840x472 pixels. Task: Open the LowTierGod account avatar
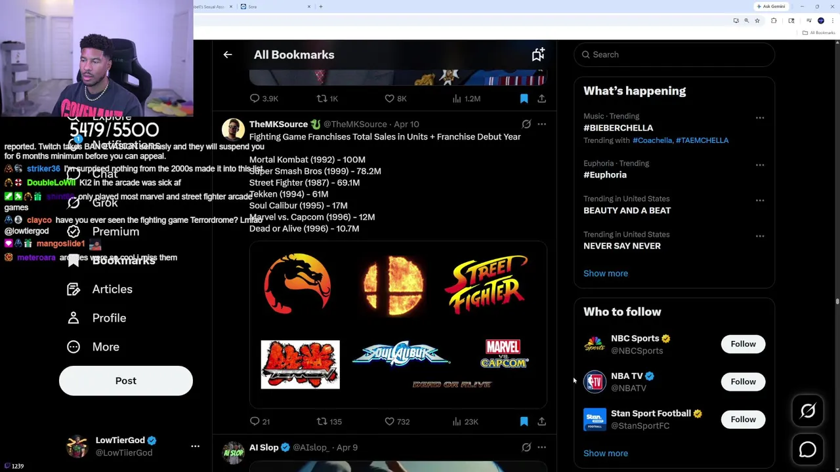(x=77, y=446)
